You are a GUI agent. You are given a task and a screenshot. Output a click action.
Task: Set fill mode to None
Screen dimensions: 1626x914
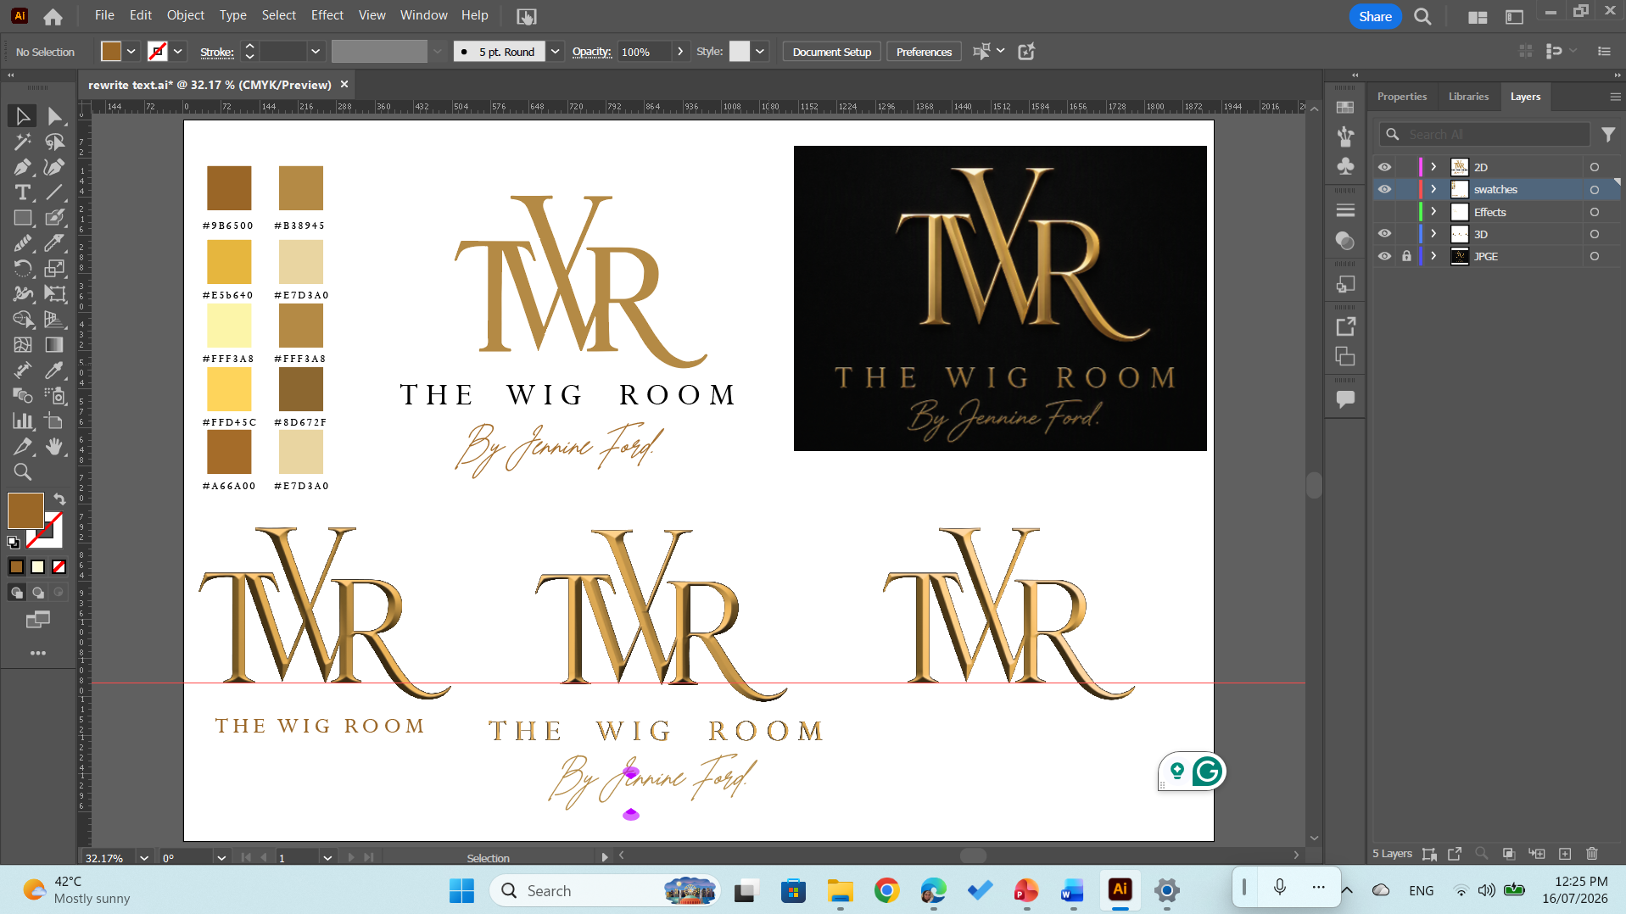(x=59, y=566)
